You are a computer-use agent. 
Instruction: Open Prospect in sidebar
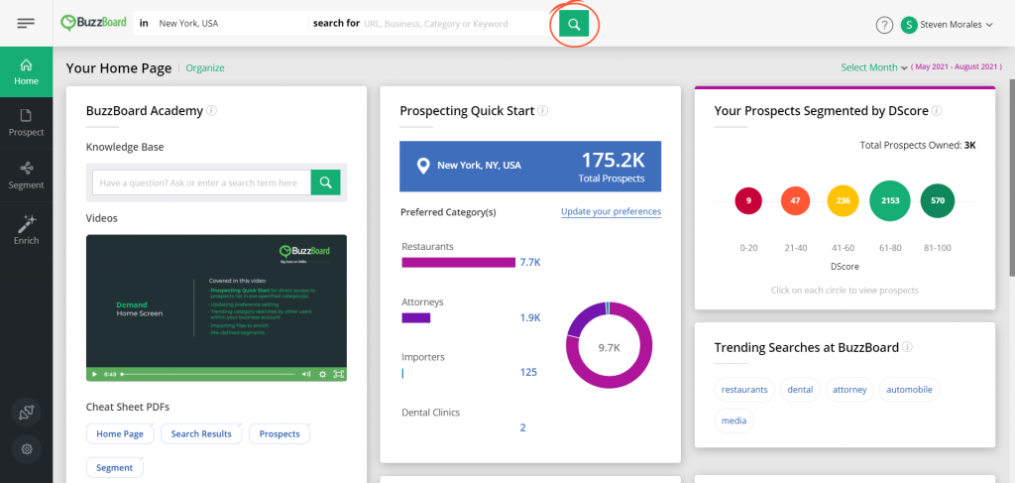(x=27, y=123)
